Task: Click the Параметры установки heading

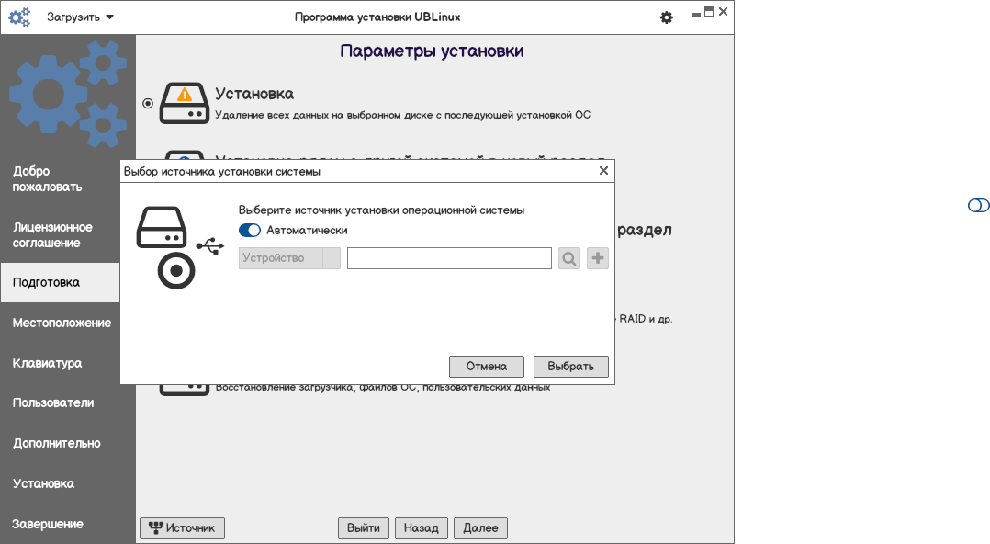Action: 432,51
